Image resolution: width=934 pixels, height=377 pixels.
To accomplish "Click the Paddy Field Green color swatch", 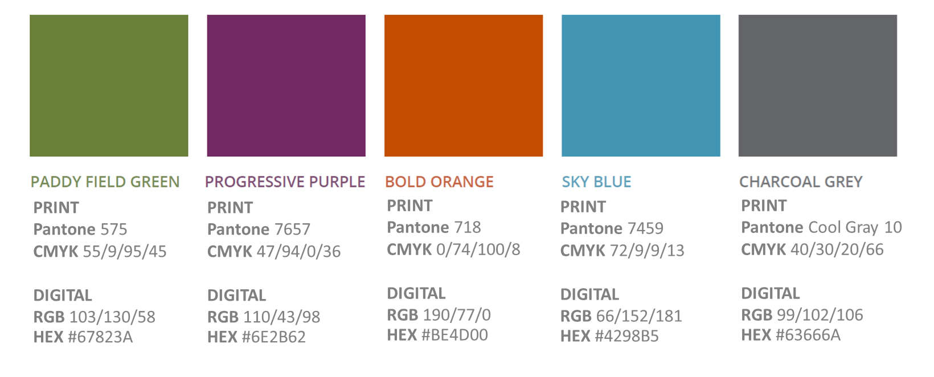I will 109,85.
